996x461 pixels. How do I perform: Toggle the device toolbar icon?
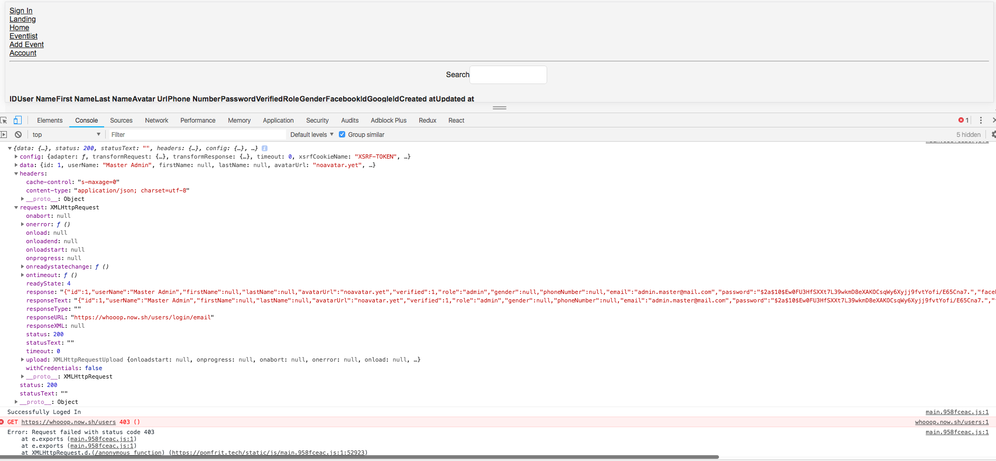17,121
